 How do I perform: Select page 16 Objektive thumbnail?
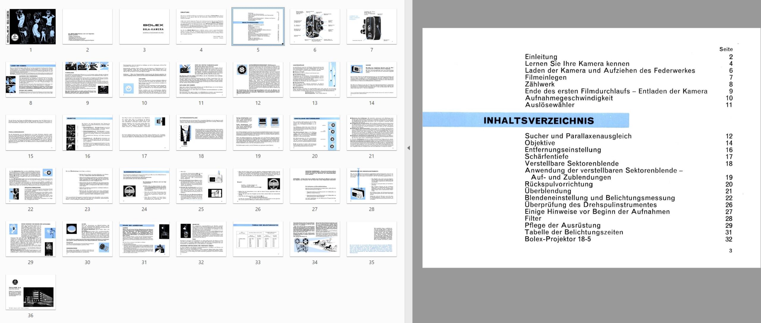[87, 133]
